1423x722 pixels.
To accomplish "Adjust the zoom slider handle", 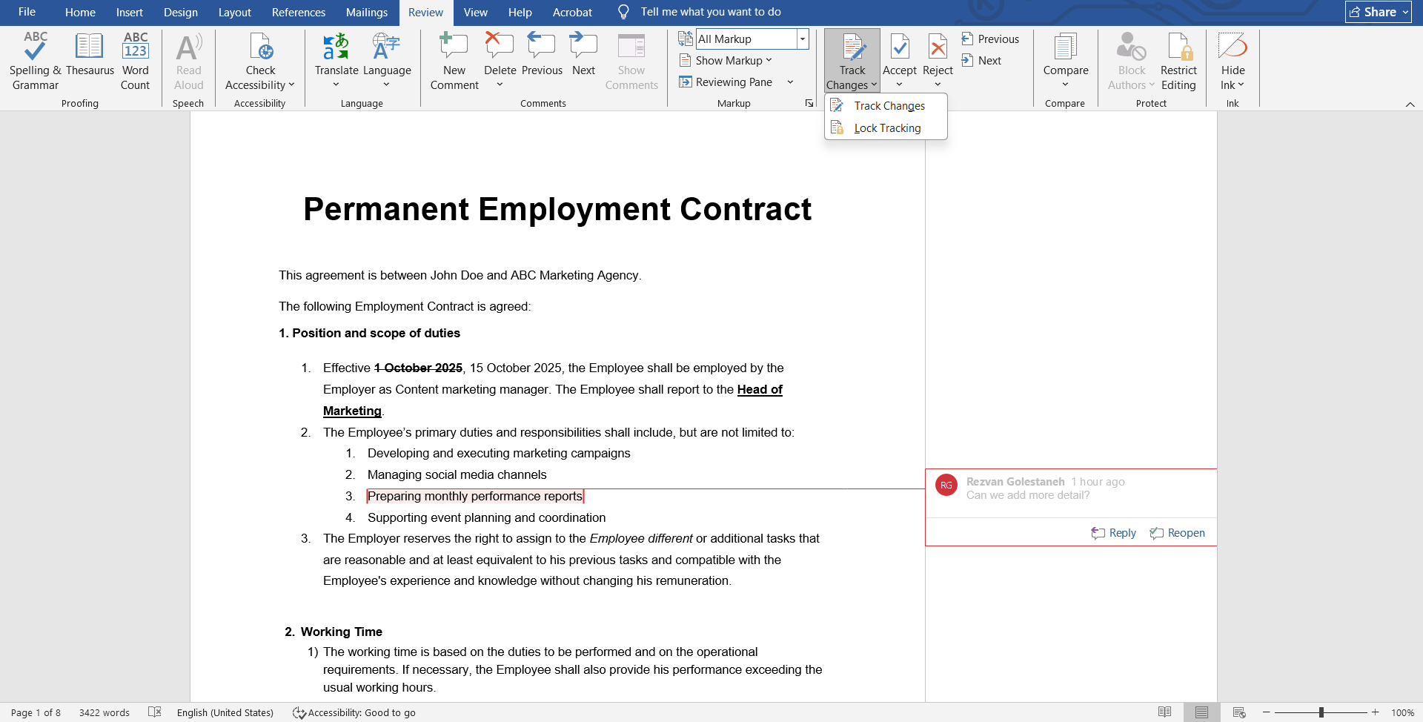I will pyautogui.click(x=1321, y=712).
